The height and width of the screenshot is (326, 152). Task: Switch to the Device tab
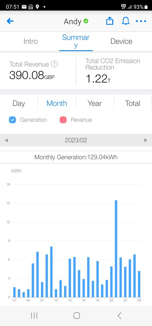(x=121, y=41)
